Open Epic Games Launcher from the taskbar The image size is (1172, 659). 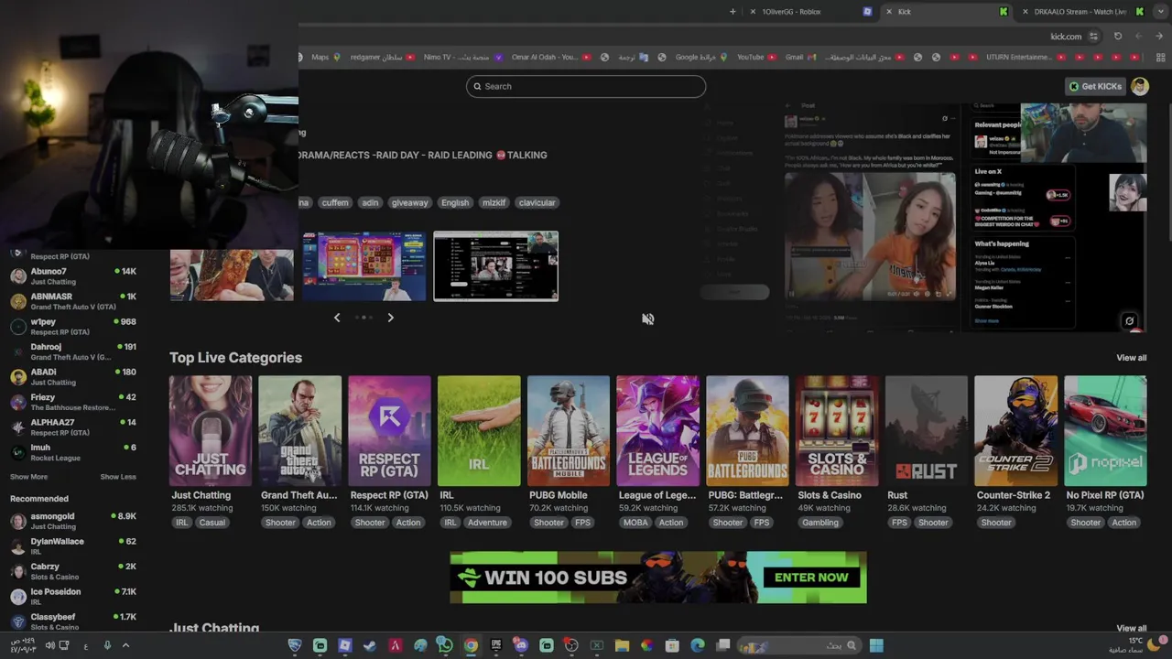[496, 645]
